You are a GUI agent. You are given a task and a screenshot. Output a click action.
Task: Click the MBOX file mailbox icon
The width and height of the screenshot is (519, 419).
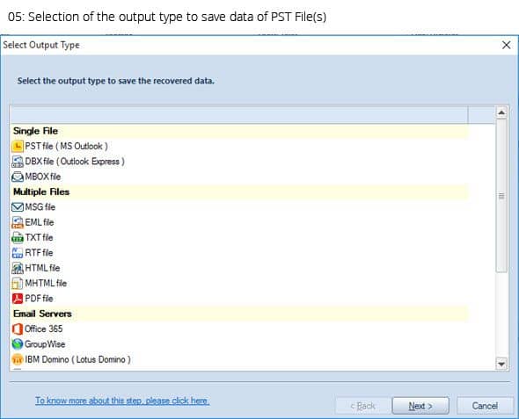(18, 177)
